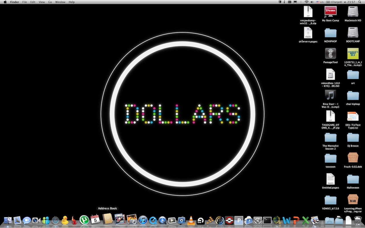Viewport: 365px width, 228px height.
Task: Open the Help menu
Action: coord(72,2)
